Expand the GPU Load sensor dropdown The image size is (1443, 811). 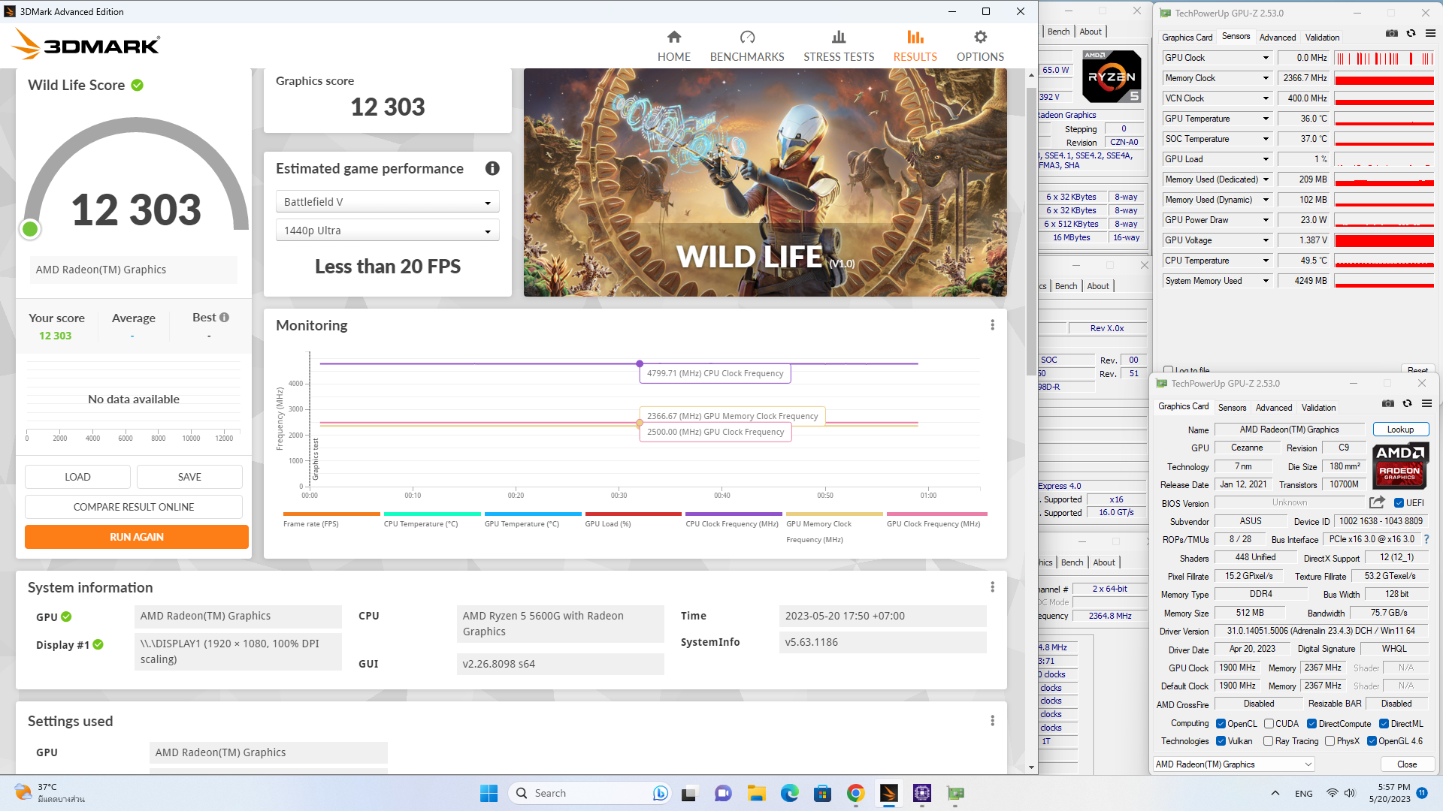pyautogui.click(x=1266, y=159)
